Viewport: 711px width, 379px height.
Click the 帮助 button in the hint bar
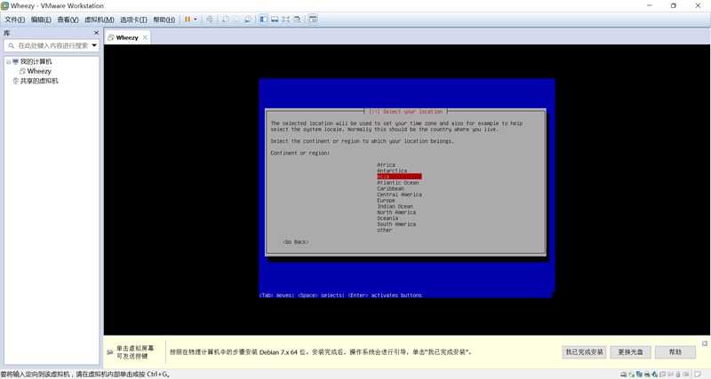point(675,351)
